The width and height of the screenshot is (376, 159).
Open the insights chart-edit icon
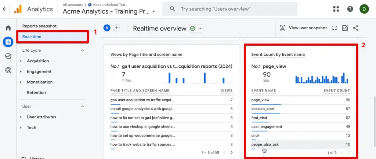tap(345, 28)
